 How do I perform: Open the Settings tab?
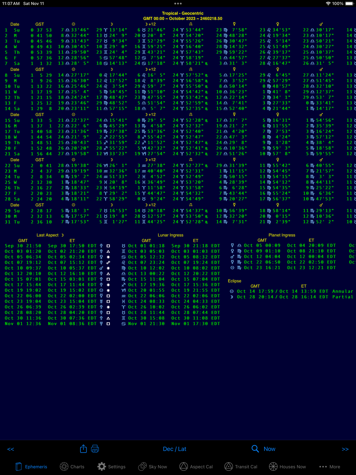coord(111,466)
